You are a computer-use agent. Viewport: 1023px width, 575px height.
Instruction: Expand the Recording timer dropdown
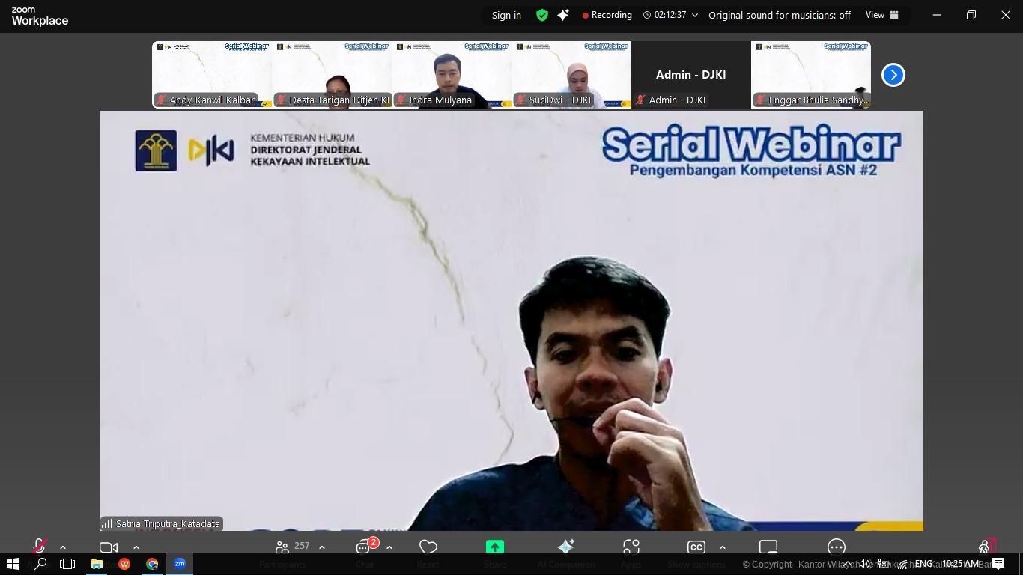click(x=695, y=15)
